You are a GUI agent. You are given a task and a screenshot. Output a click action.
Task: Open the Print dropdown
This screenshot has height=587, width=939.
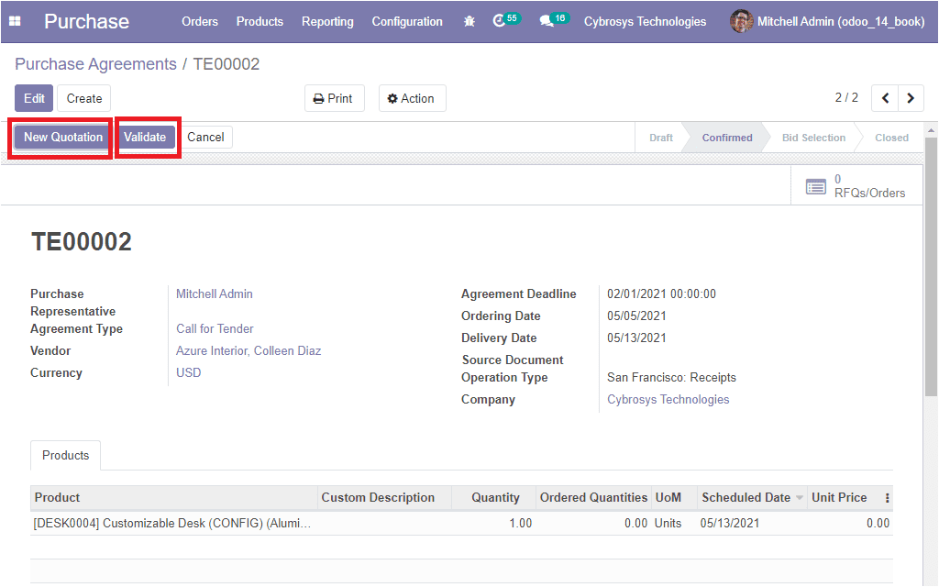334,98
